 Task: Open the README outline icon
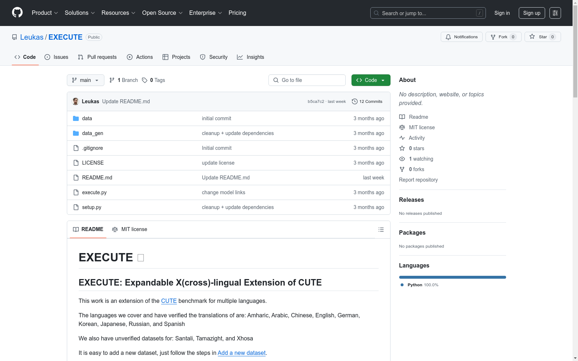coord(381,230)
